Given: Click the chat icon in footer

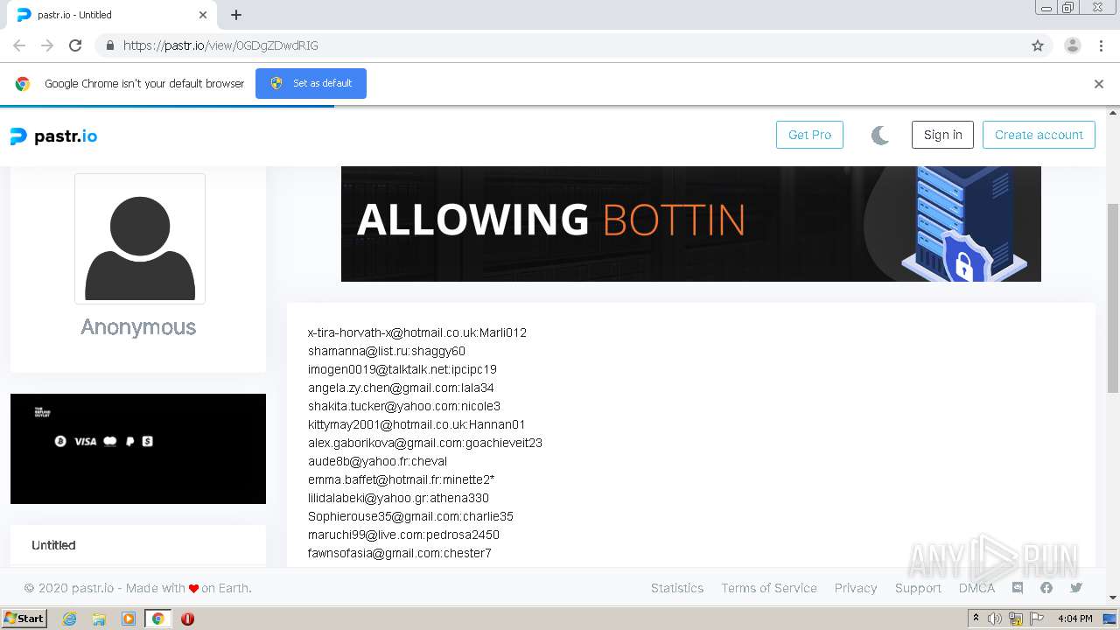Looking at the screenshot, I should pos(1018,588).
